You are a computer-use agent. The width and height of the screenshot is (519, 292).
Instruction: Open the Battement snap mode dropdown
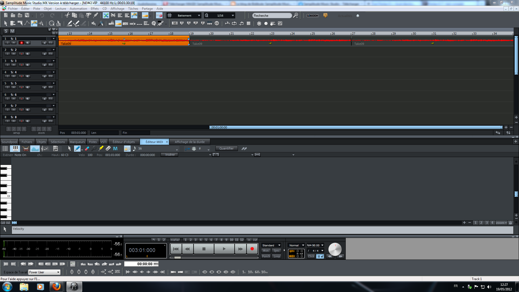click(x=199, y=15)
